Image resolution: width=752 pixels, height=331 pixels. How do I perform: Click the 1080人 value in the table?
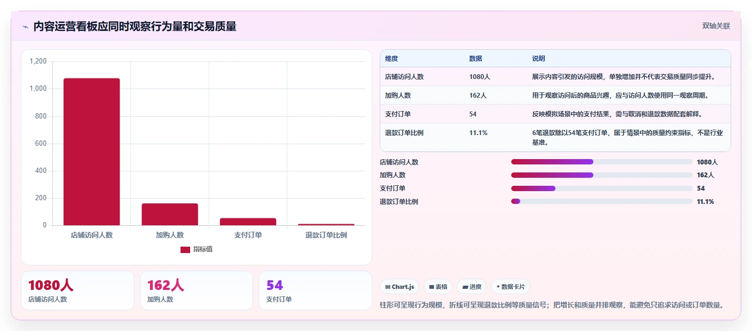click(480, 77)
